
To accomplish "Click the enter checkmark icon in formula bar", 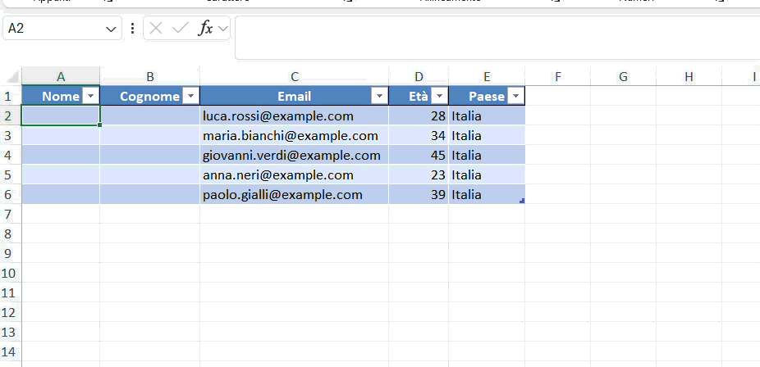I will [180, 29].
